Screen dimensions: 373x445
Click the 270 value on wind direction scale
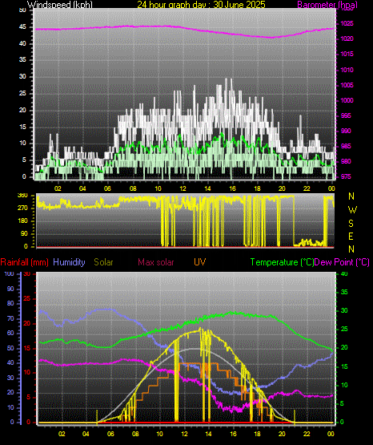point(22,208)
